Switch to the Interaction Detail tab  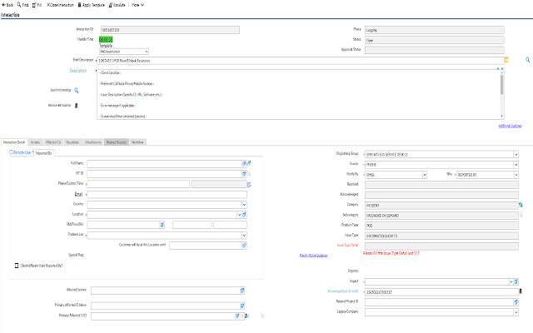pyautogui.click(x=14, y=142)
